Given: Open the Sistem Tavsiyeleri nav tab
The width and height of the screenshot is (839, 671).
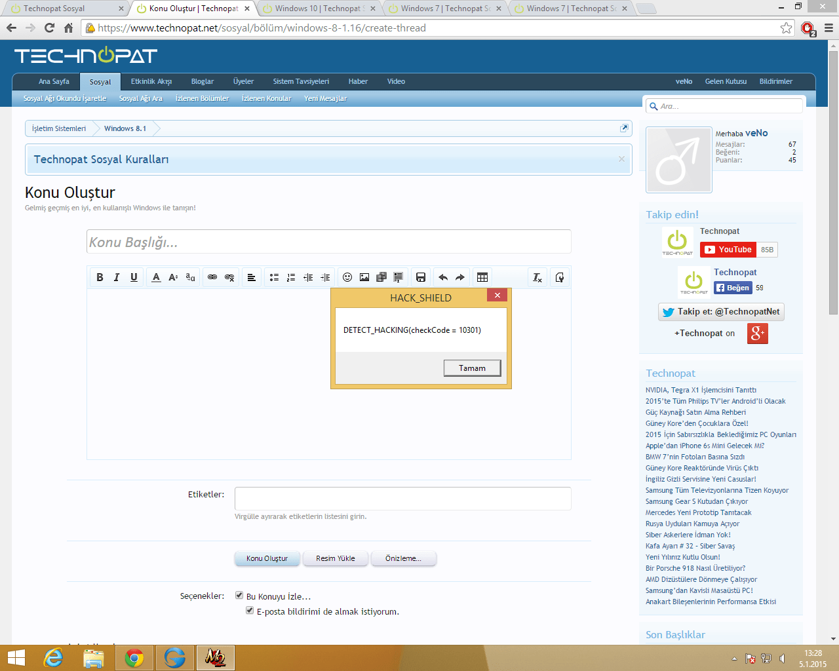Looking at the screenshot, I should click(301, 81).
